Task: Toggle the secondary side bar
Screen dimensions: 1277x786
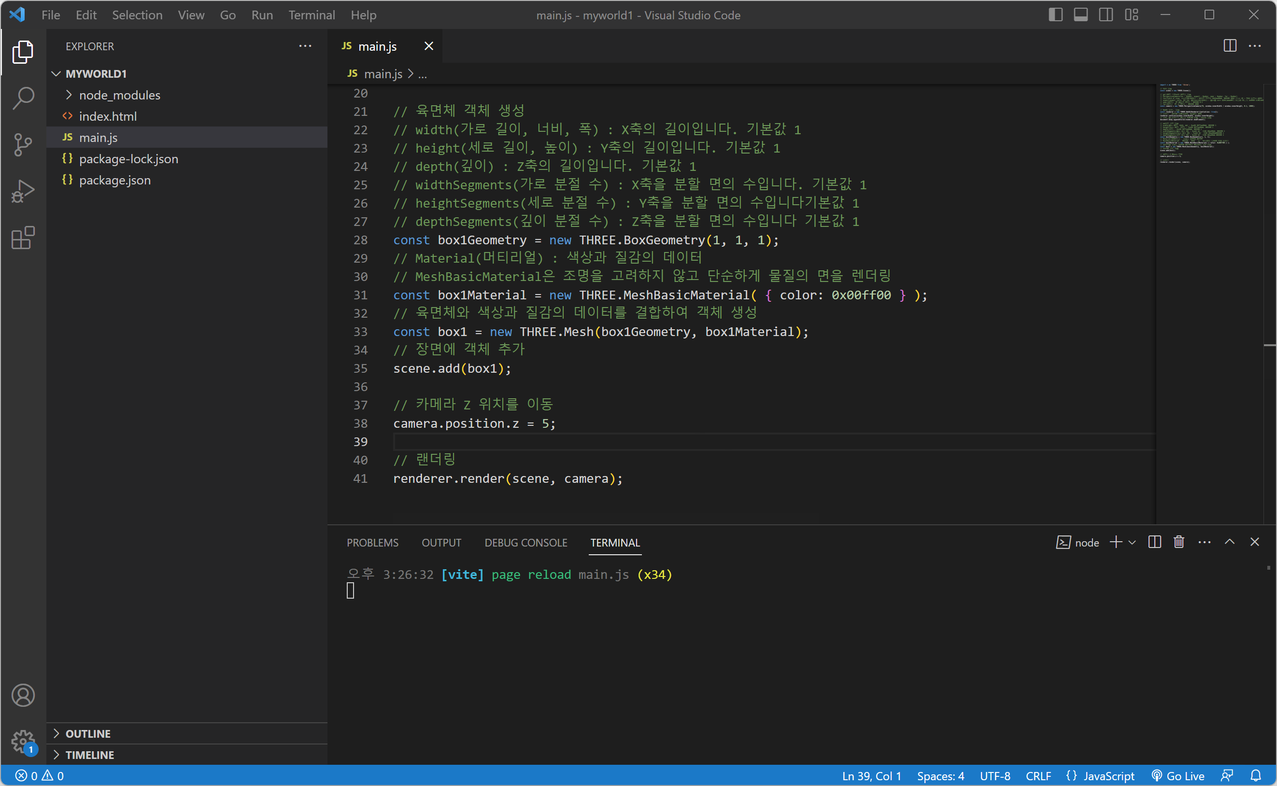Action: [x=1106, y=14]
